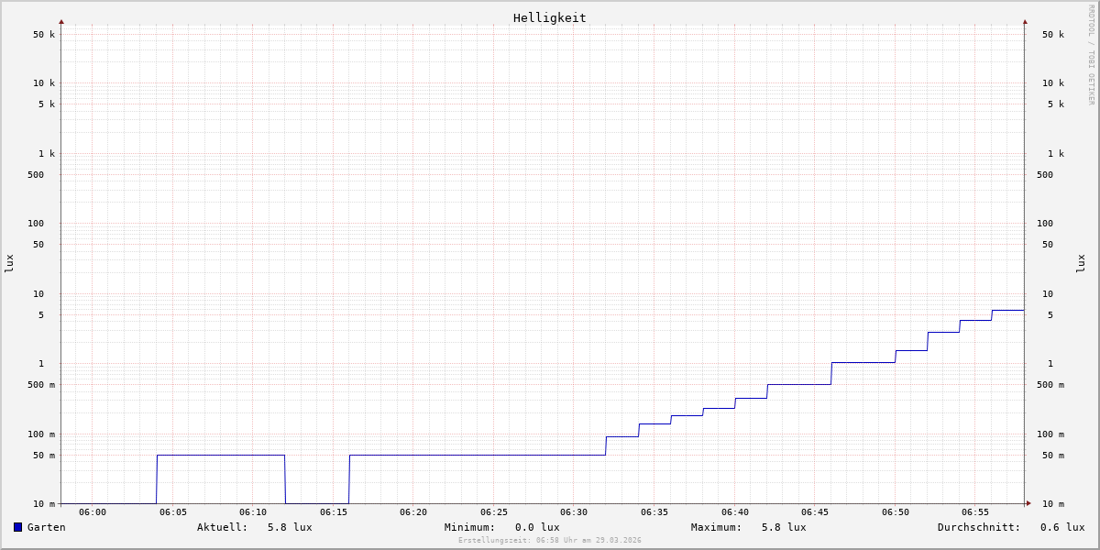The image size is (1100, 550).
Task: Click the Garten legend label
Action: click(46, 527)
